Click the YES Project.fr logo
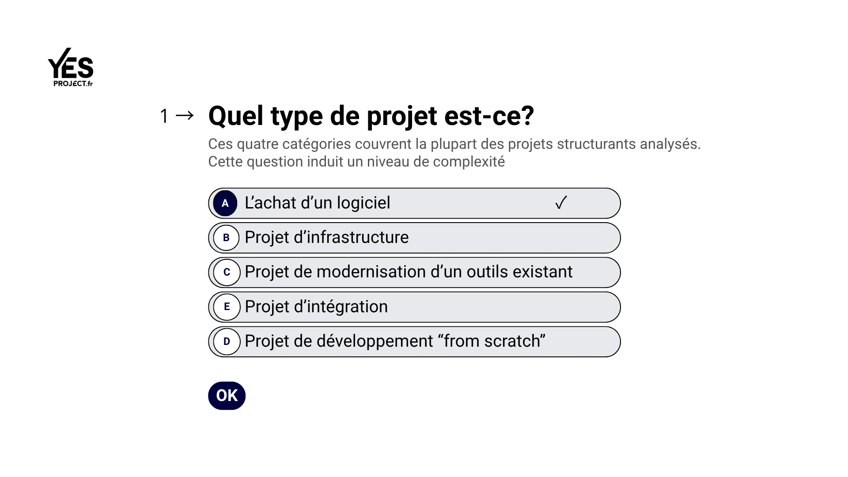Screen dimensions: 848x477 point(71,68)
